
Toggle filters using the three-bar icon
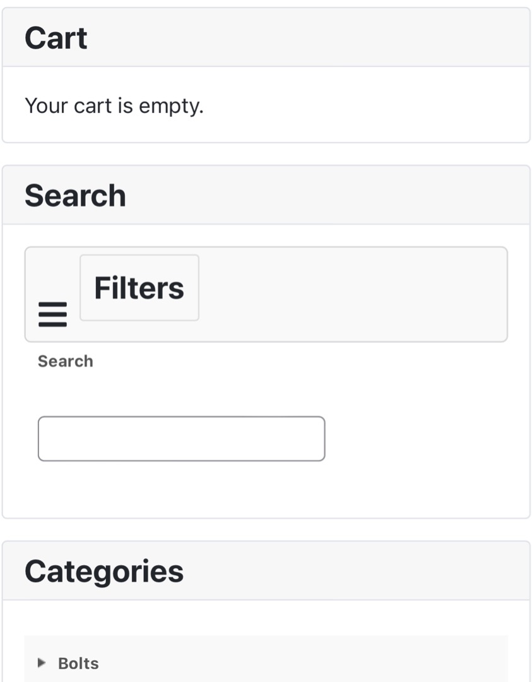click(52, 314)
